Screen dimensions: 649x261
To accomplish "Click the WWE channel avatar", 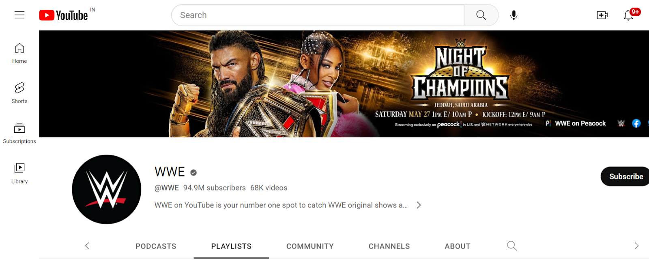I will [x=107, y=189].
